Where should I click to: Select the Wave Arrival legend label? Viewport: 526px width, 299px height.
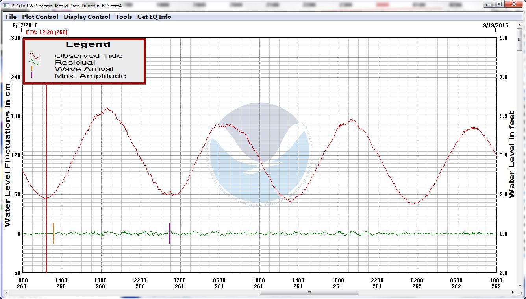click(x=84, y=69)
